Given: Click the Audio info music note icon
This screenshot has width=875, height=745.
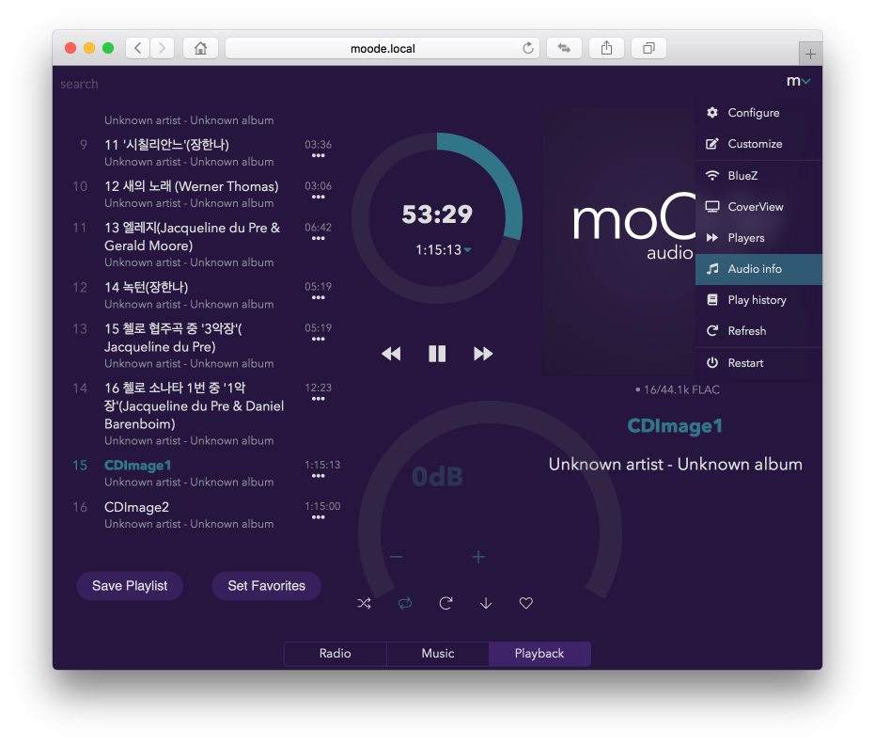Looking at the screenshot, I should pos(712,269).
